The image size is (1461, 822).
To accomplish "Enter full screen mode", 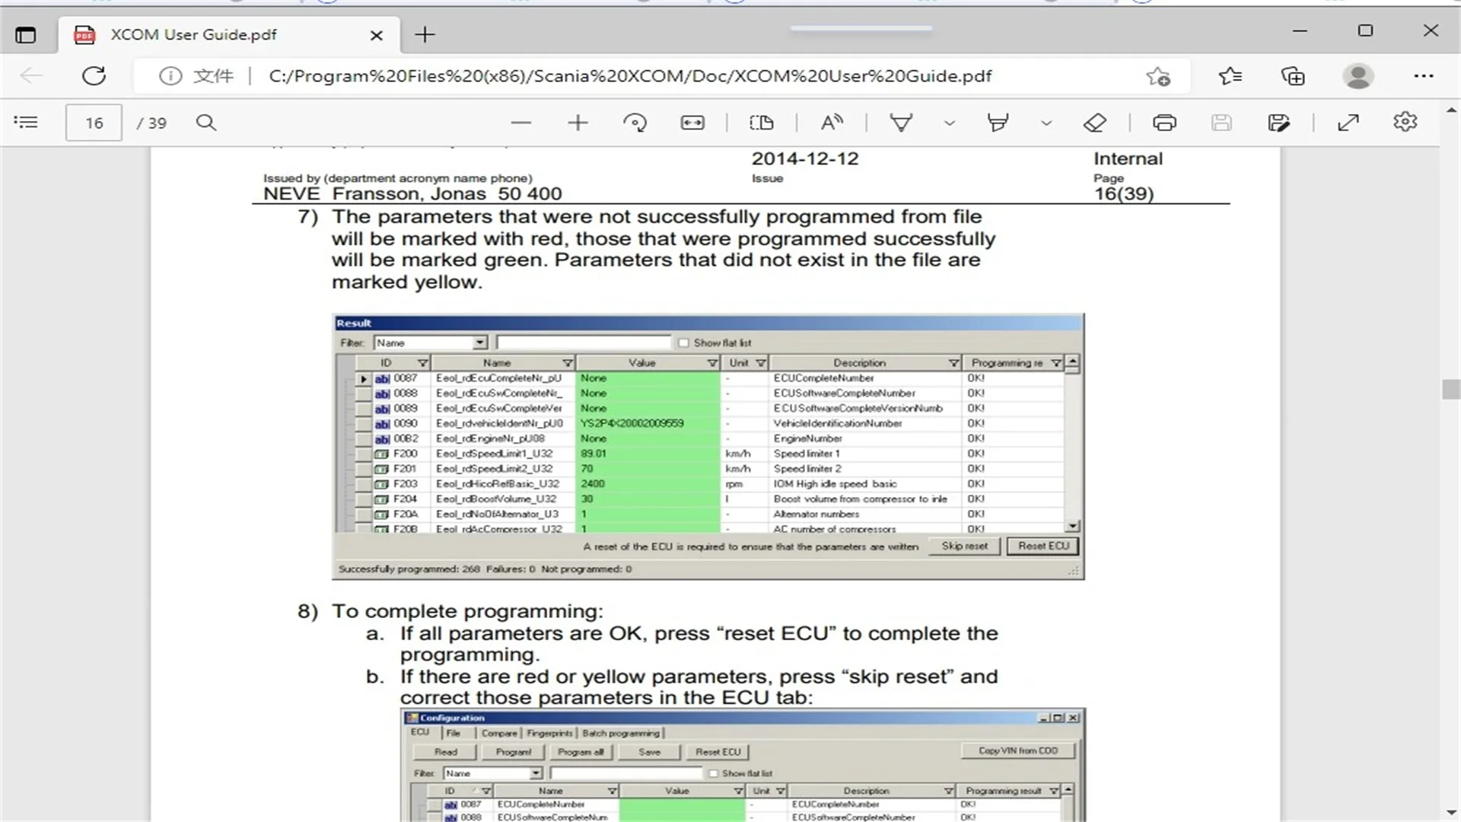I will 1348,123.
